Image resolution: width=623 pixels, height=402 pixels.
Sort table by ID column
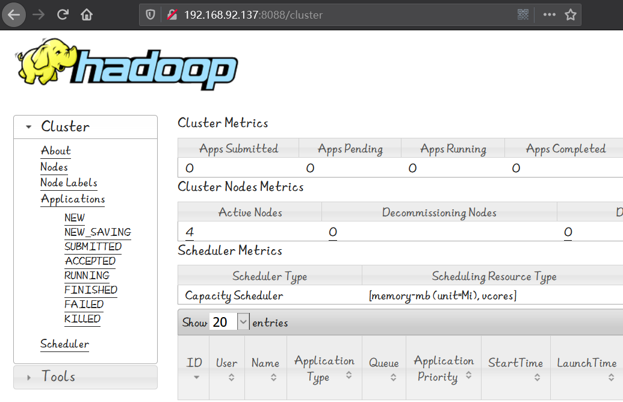click(x=194, y=368)
